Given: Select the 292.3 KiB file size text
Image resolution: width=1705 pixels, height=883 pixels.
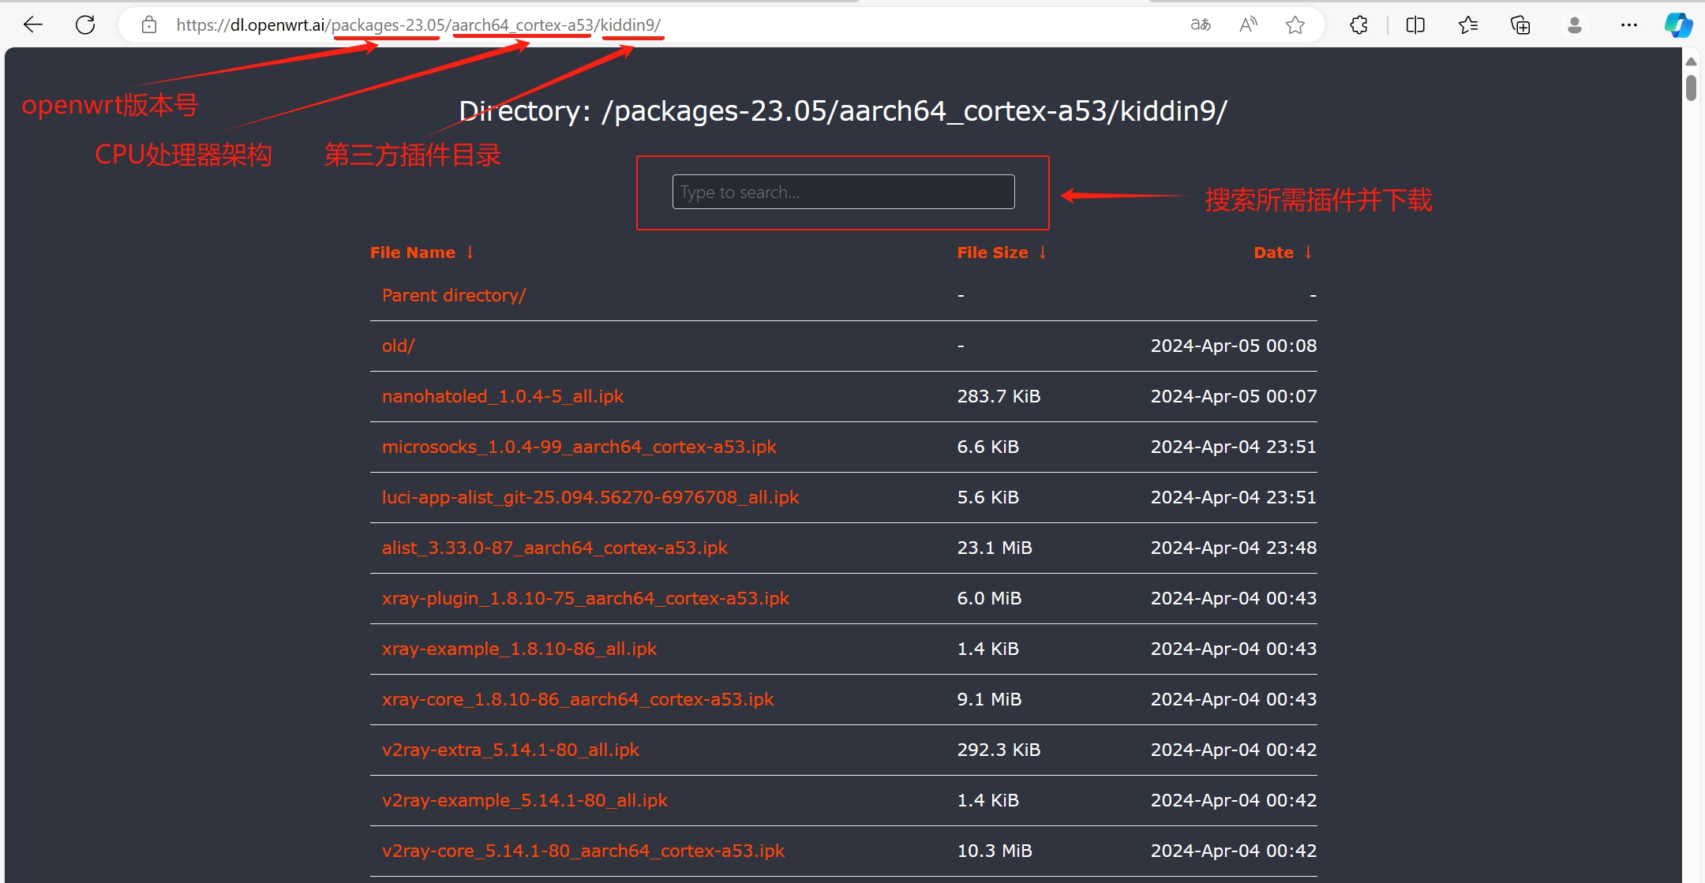Looking at the screenshot, I should tap(999, 750).
